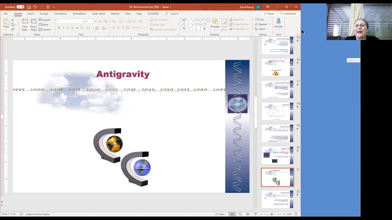
Task: Click Convert to SmartArt
Action: point(163,29)
